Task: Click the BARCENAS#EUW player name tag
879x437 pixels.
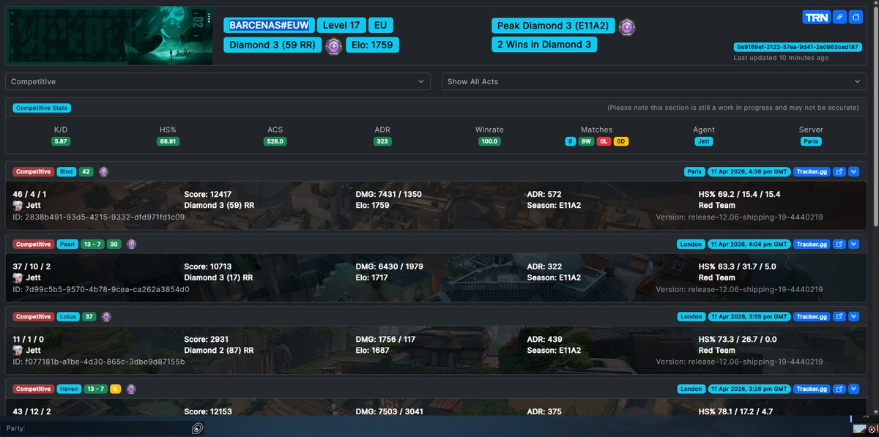Action: point(269,26)
